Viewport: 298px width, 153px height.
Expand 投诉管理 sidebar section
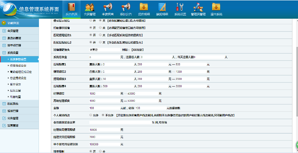coord(19,111)
